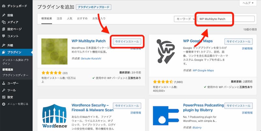Open 詳細情報 link for Wordfence Security

(x=136, y=112)
